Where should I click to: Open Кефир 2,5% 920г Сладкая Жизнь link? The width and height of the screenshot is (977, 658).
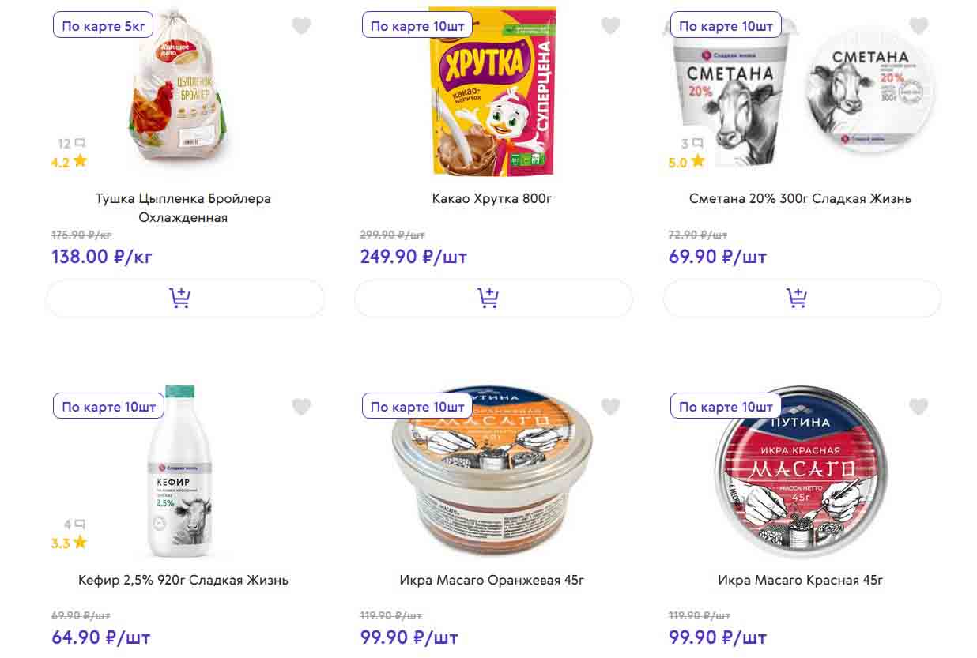[x=183, y=580]
